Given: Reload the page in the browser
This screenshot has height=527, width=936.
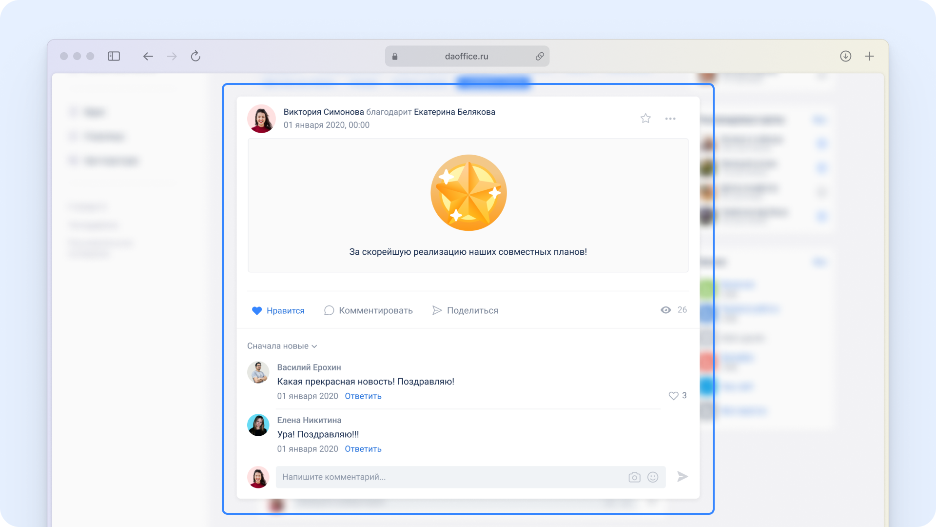Looking at the screenshot, I should (x=195, y=56).
